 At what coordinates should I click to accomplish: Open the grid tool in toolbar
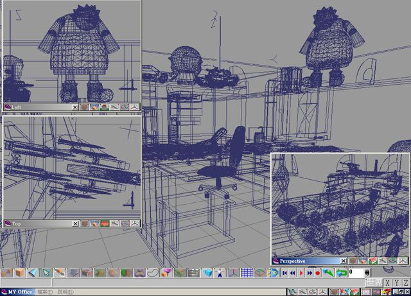coord(247,273)
